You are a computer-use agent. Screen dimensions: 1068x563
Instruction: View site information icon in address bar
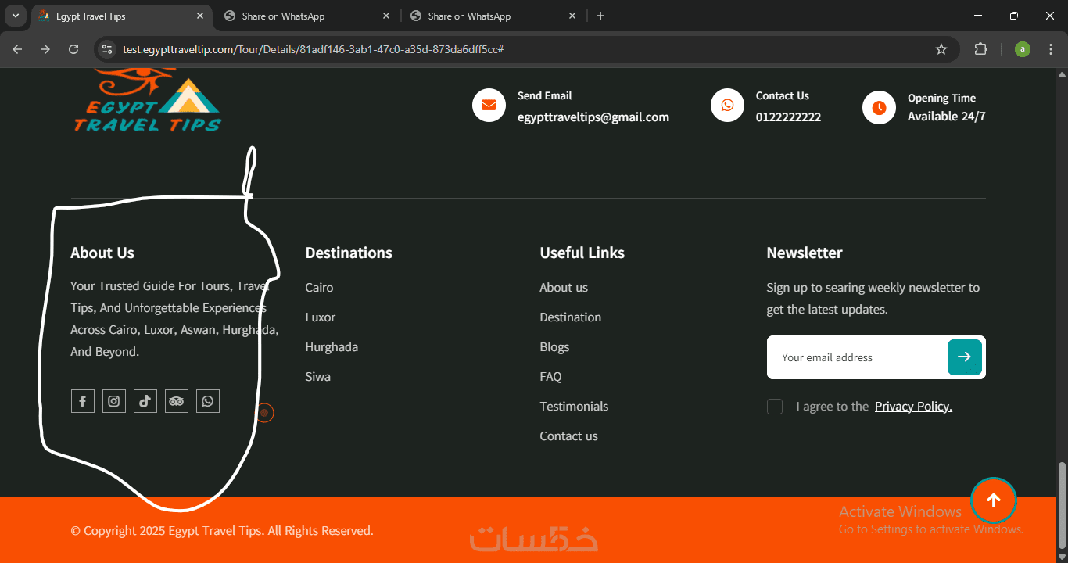107,49
